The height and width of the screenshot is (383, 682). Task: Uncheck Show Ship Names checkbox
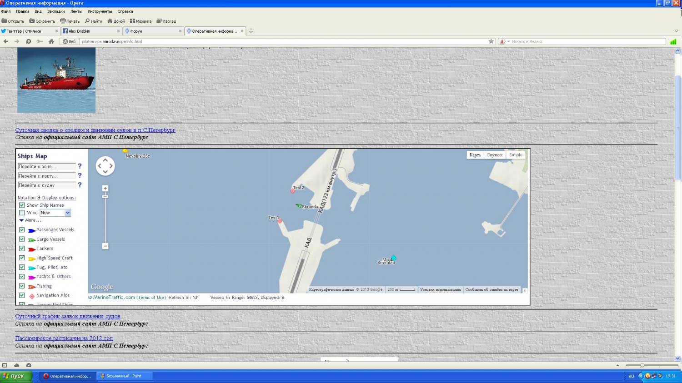tap(22, 205)
